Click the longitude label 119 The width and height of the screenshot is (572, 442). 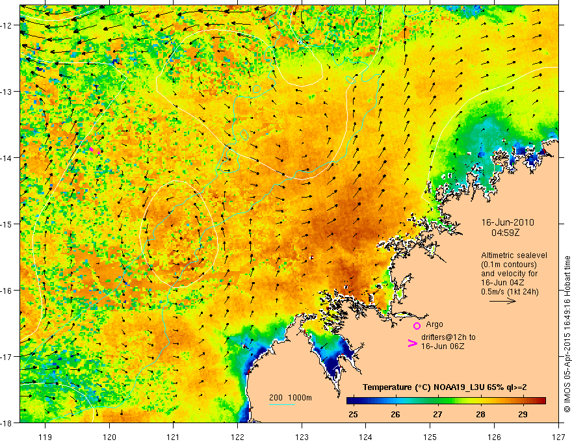[x=45, y=437]
